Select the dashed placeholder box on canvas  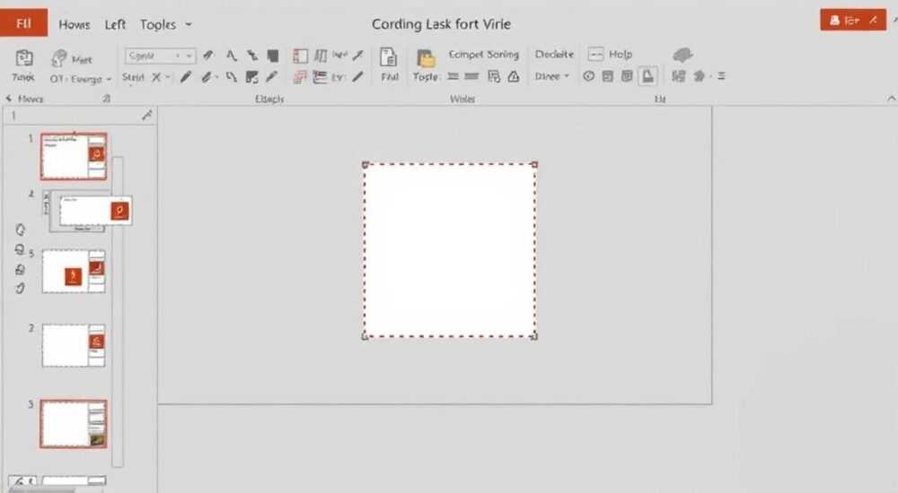pos(450,250)
